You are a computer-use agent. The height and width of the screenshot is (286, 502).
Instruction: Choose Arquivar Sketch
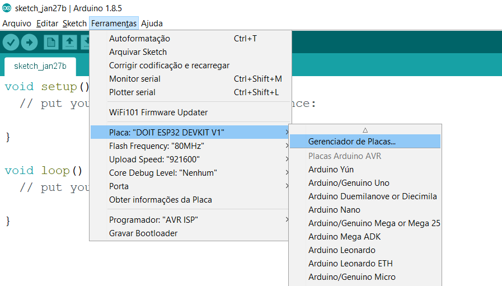pos(190,52)
